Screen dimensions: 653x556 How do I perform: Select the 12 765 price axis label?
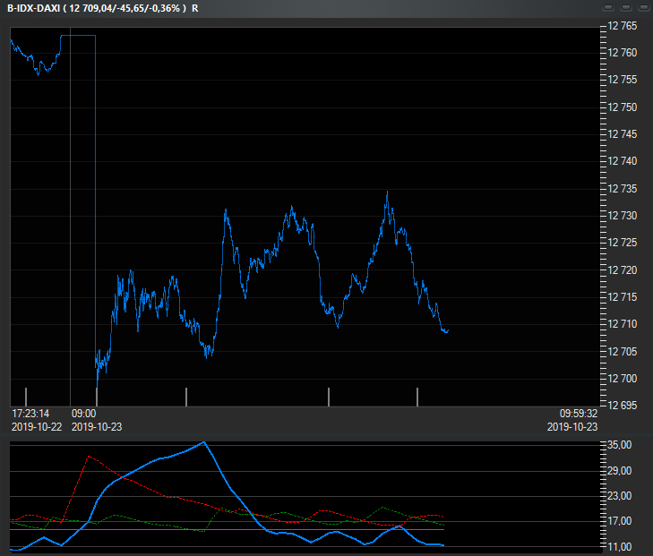623,26
